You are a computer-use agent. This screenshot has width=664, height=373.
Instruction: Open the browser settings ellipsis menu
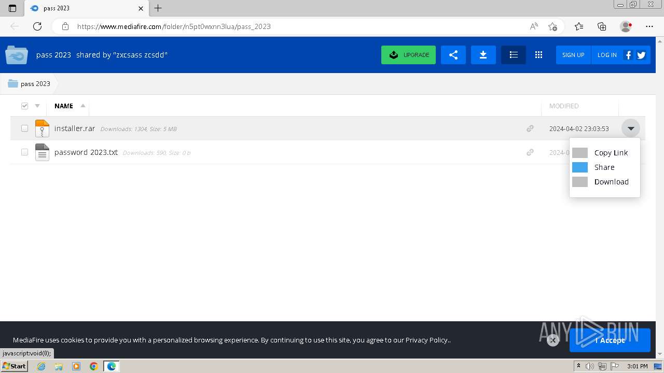649,26
